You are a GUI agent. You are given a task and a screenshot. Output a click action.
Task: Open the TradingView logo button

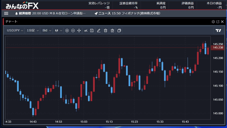tap(218, 30)
